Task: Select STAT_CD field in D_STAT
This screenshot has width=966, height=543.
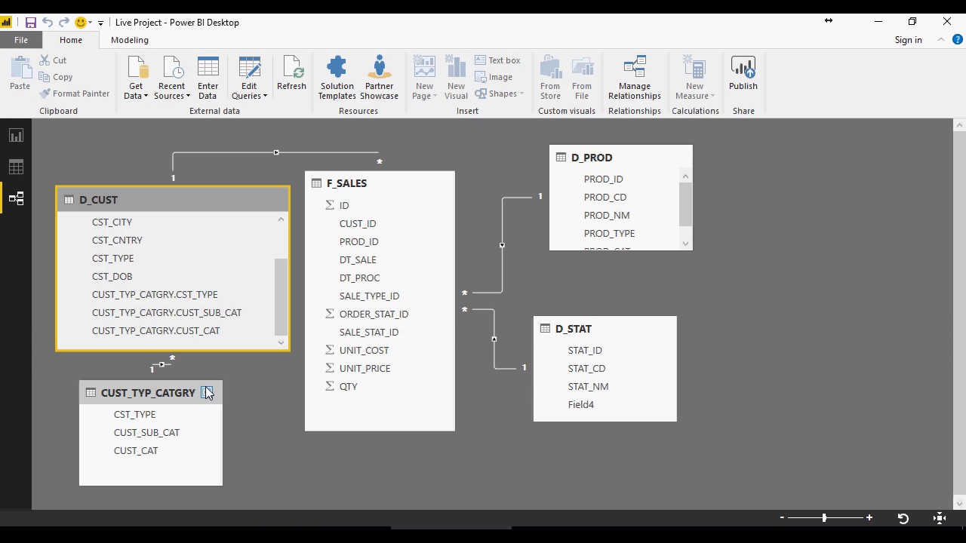Action: click(586, 368)
